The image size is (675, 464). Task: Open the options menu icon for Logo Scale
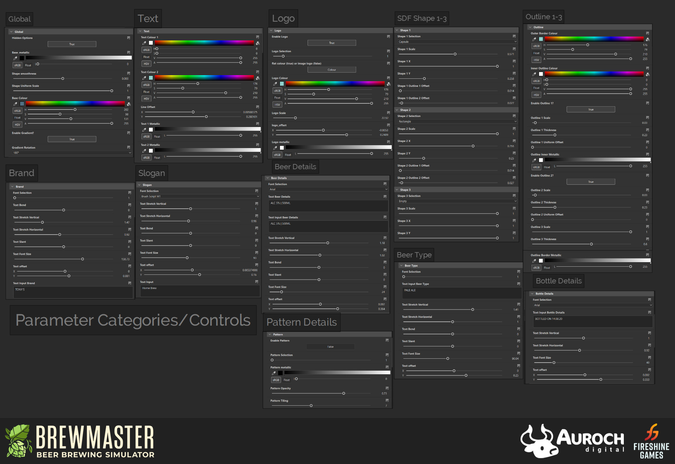pos(388,113)
